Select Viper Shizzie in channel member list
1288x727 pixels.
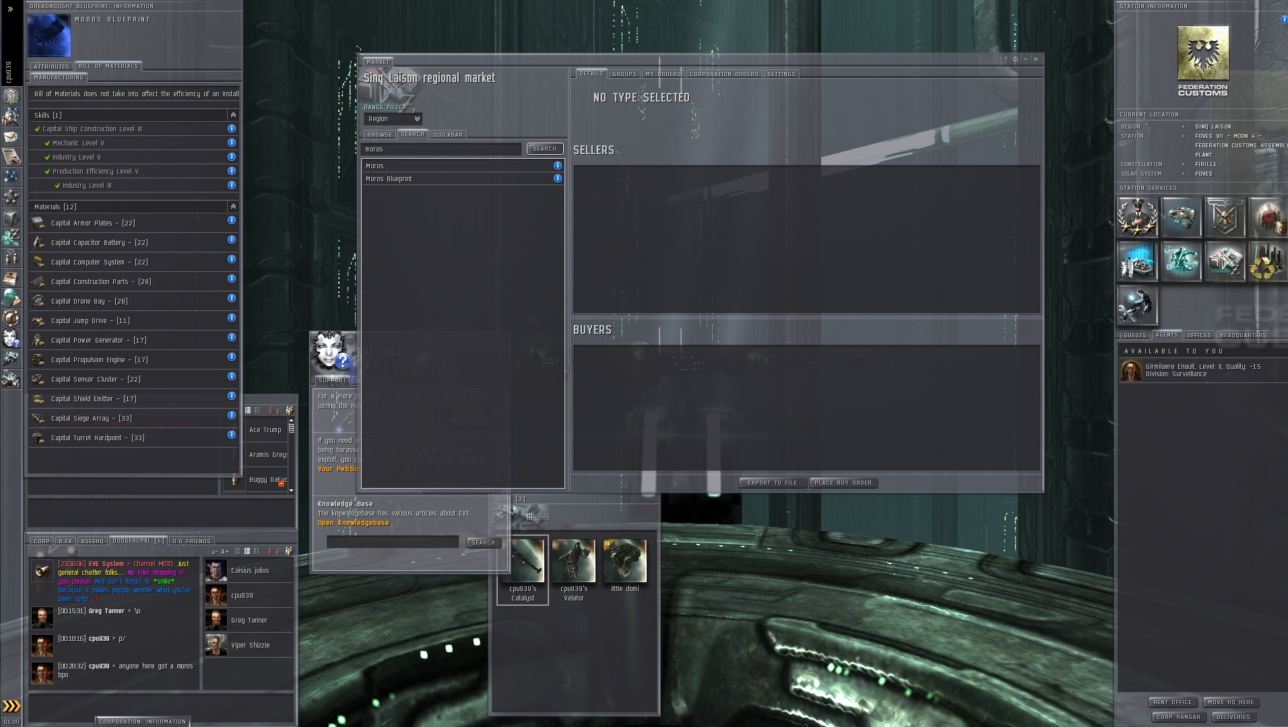click(x=249, y=645)
